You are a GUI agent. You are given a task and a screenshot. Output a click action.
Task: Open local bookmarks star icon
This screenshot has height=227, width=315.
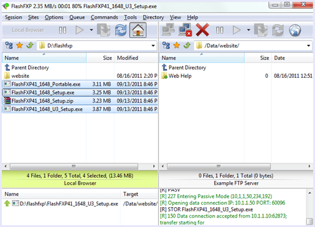19,45
